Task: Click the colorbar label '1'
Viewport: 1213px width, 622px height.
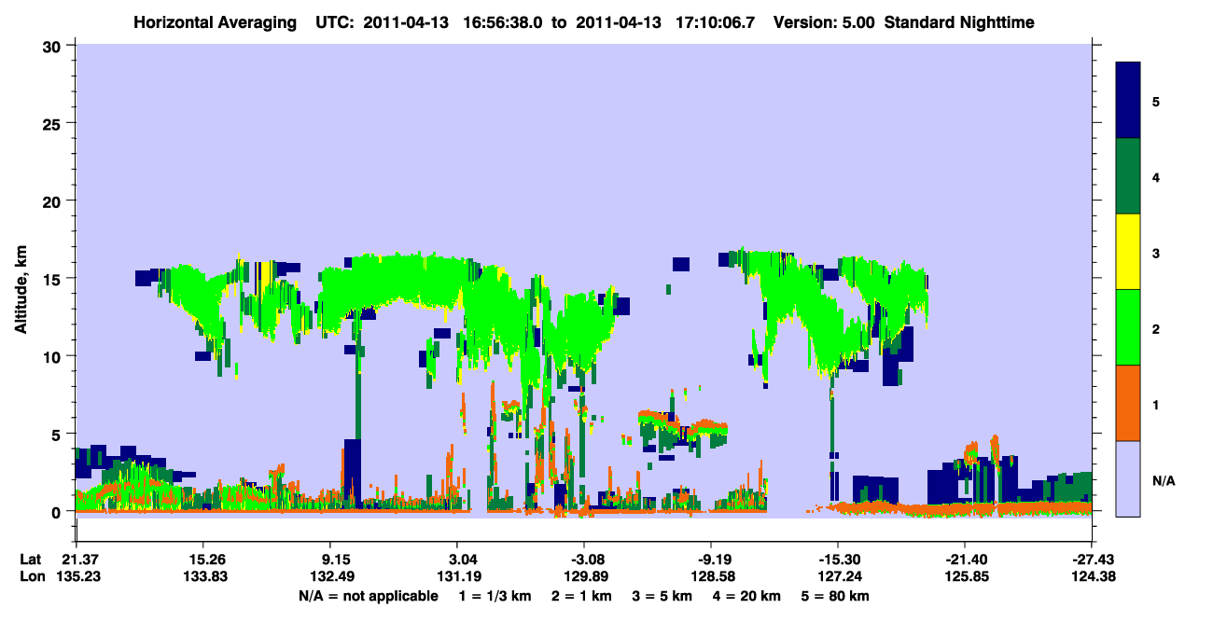Action: [x=1155, y=405]
